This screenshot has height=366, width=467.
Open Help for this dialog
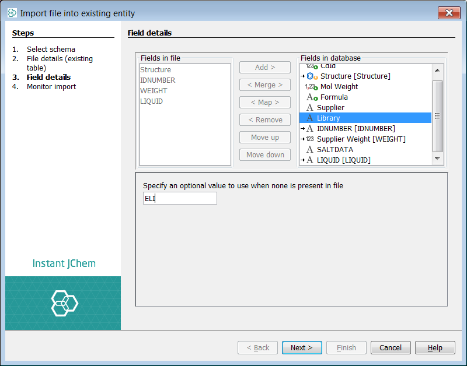[x=435, y=348]
